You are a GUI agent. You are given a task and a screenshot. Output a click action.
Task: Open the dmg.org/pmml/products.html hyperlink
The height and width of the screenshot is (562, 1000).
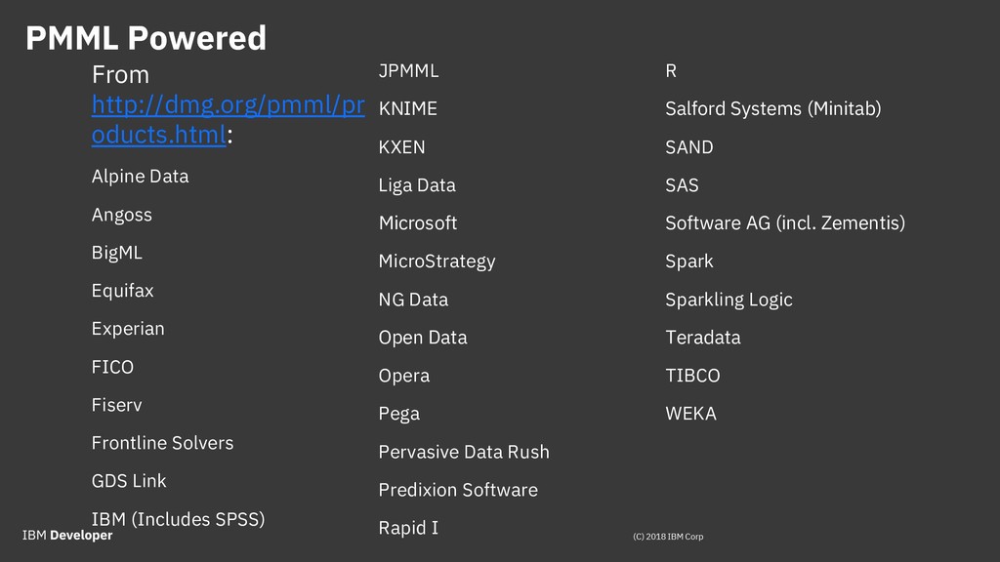[228, 120]
